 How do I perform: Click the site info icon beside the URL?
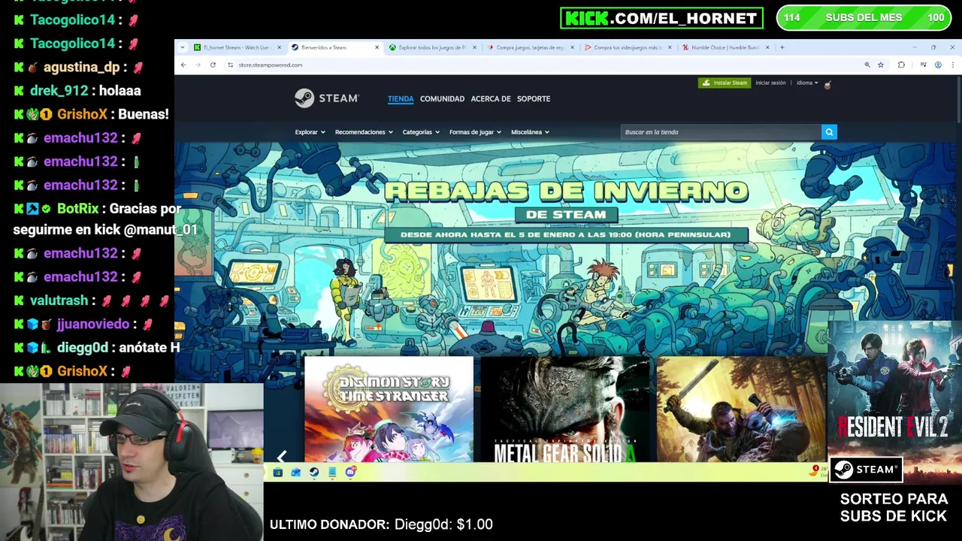(230, 65)
